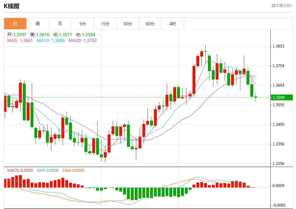Viewport: 296px width, 209px height.
Task: Click the MA20: 1.3702 label
Action: 83,40
